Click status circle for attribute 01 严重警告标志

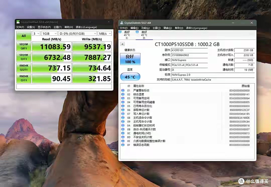123,90
